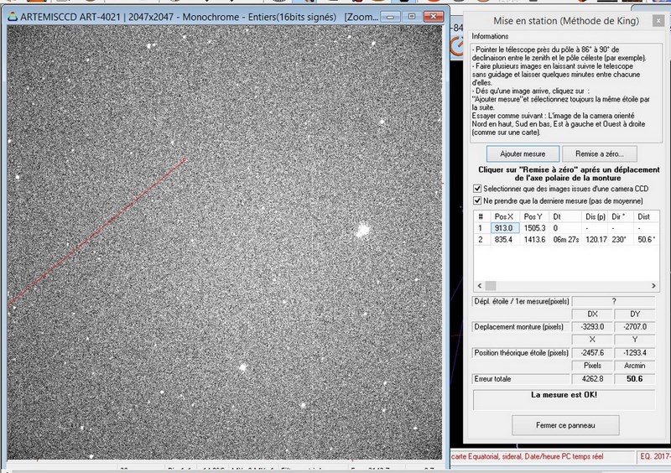Close the ARTEMISCCD image window
671x473 pixels.
[x=434, y=16]
